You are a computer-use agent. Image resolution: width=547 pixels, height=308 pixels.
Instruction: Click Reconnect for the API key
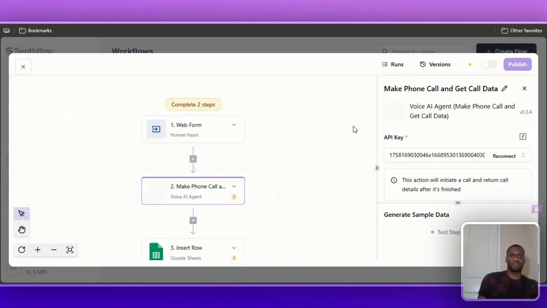tap(504, 156)
